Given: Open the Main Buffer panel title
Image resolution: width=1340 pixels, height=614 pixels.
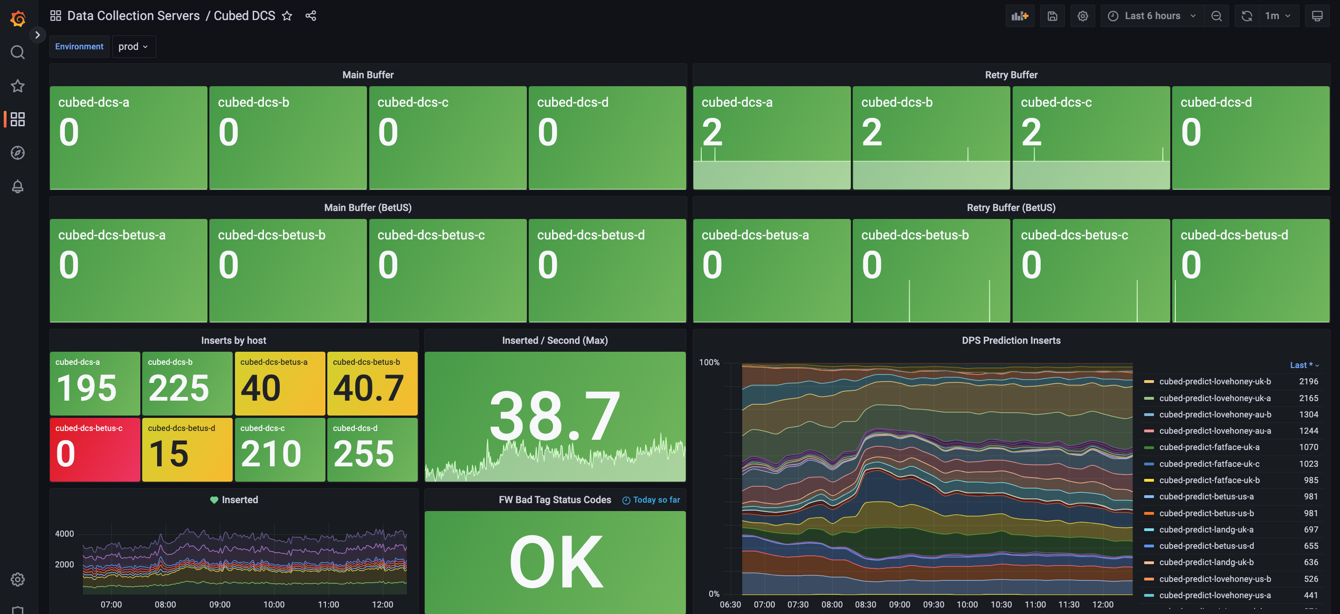Looking at the screenshot, I should pos(368,75).
